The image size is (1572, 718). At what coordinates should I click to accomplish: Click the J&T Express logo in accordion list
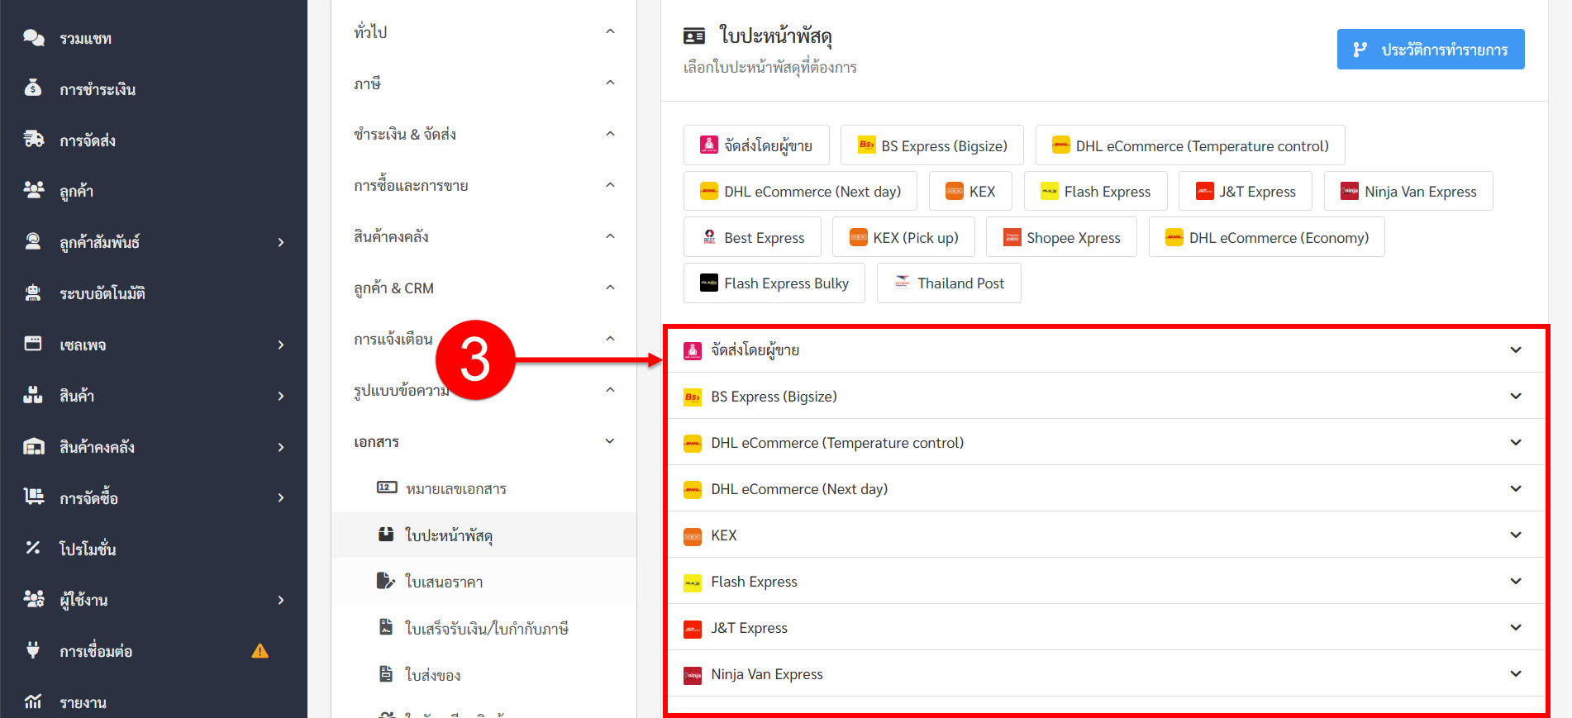click(x=693, y=629)
